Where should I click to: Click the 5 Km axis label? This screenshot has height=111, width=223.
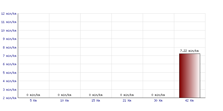tap(33, 101)
